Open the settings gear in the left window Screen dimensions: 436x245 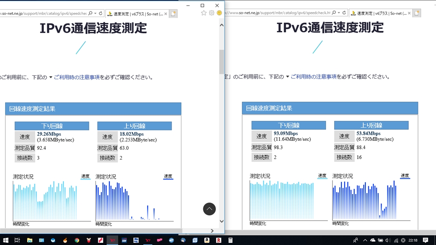click(212, 13)
